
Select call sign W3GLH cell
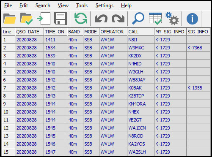(x=141, y=72)
